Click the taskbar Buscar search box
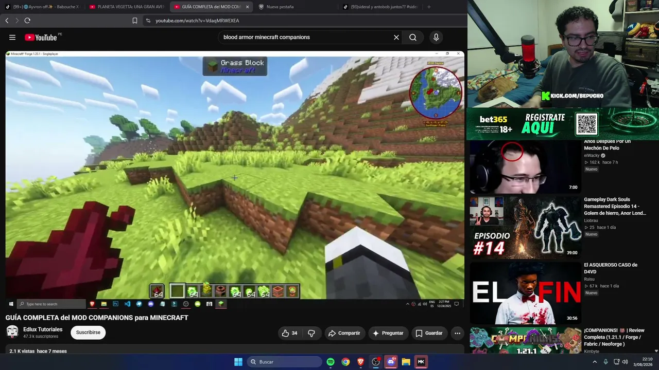 tap(284, 362)
